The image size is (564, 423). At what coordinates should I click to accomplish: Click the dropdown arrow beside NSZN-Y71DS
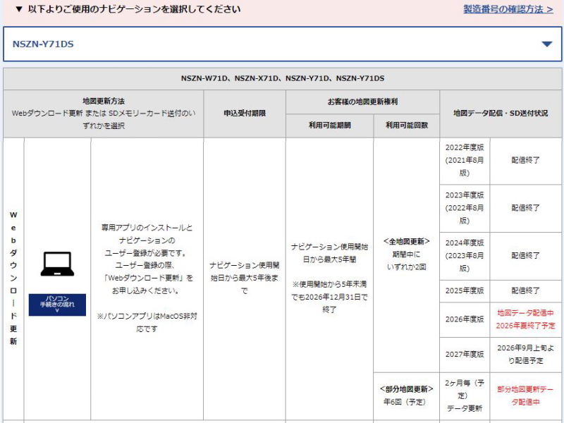[x=546, y=44]
